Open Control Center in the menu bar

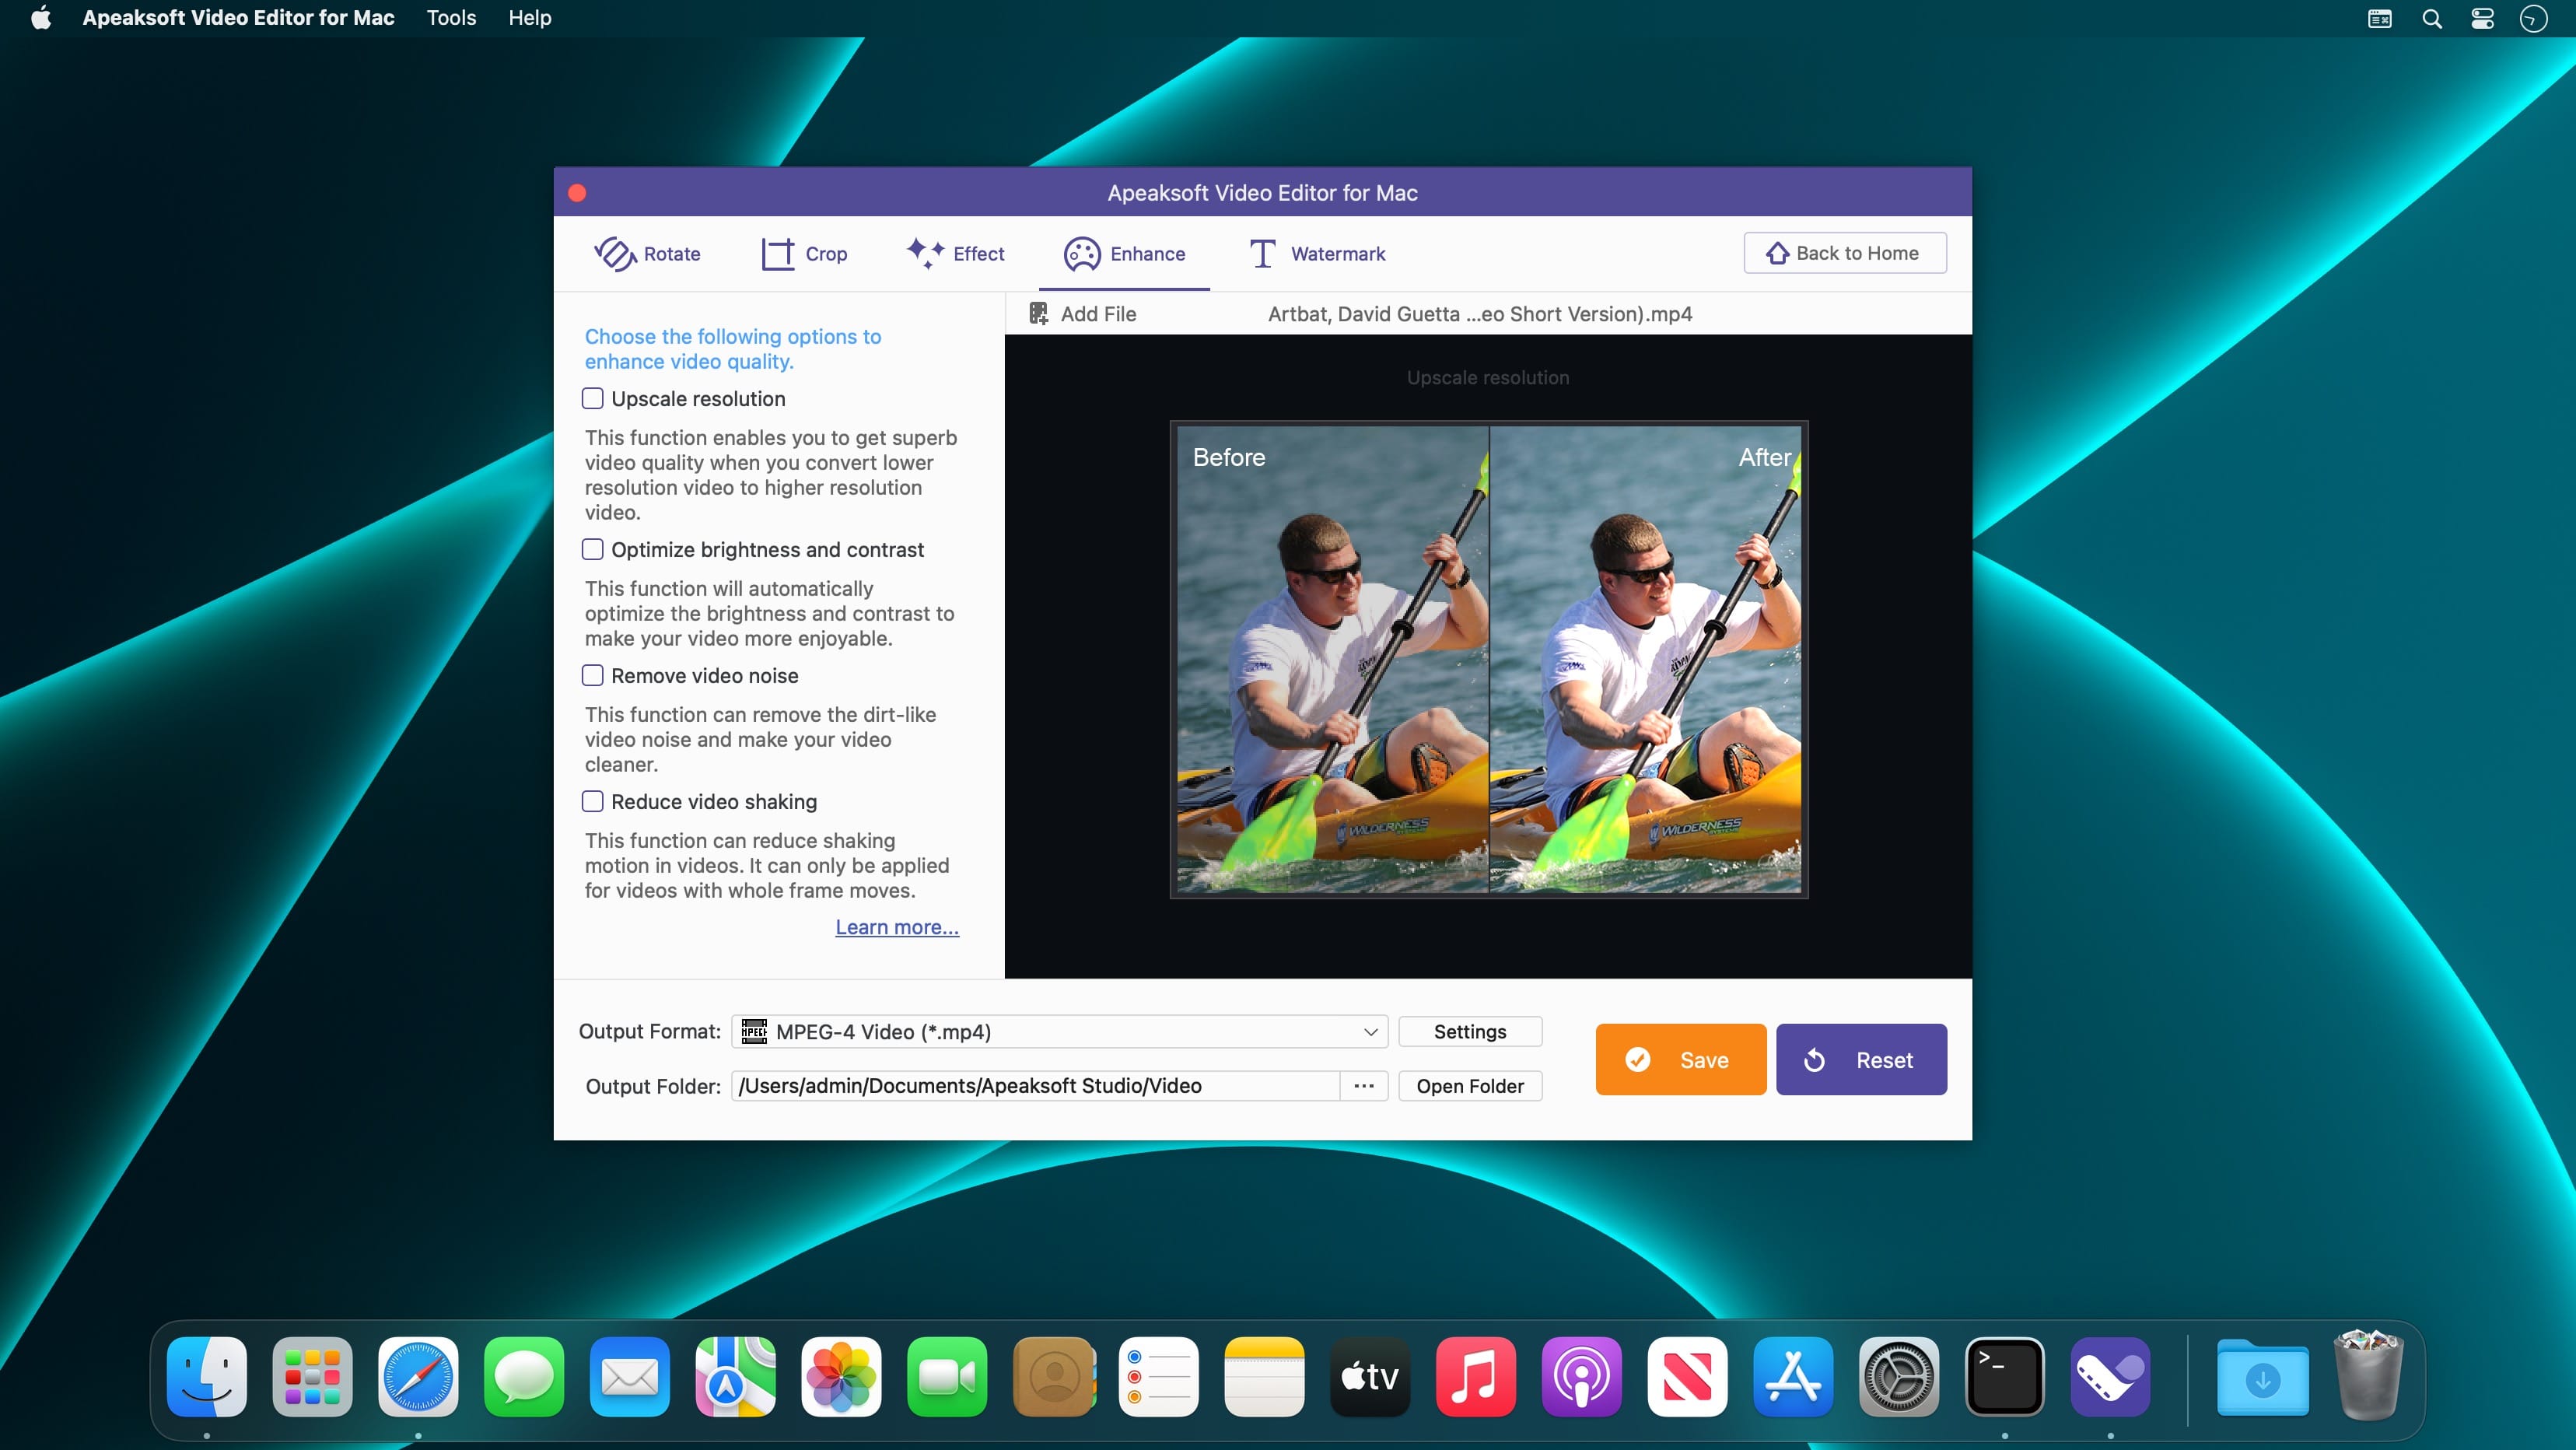[2482, 18]
